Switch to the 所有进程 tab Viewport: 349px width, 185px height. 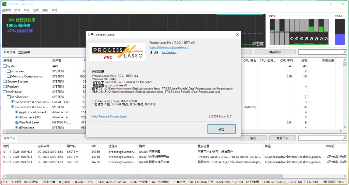(9, 52)
